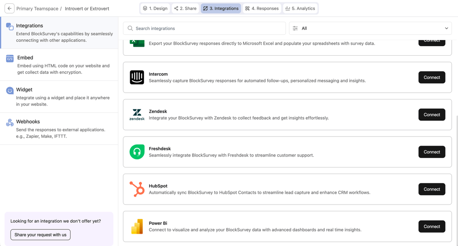The image size is (458, 246).
Task: Click Share your request with us
Action: coord(40,235)
